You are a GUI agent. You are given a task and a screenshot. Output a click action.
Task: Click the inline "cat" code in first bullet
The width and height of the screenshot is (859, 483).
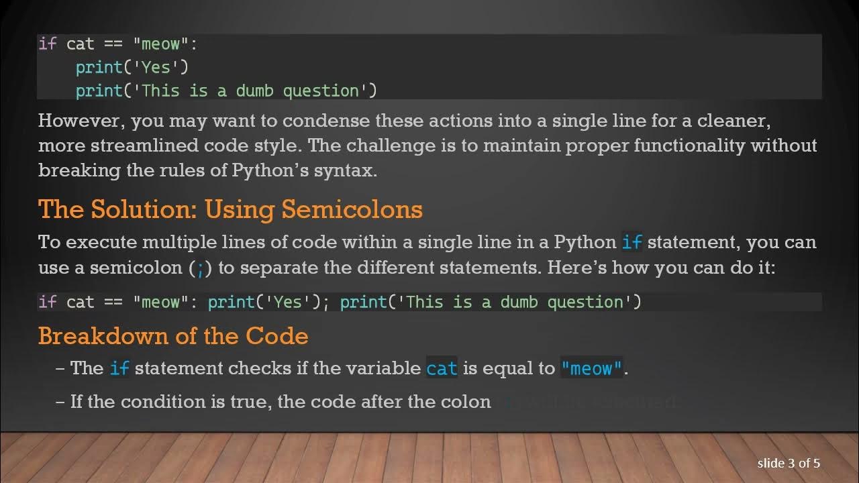coord(442,368)
